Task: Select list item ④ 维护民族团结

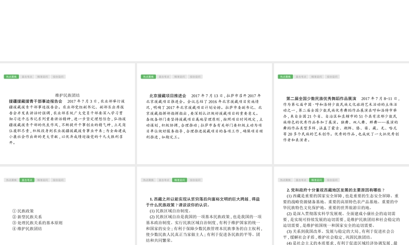Action: tap(27, 229)
